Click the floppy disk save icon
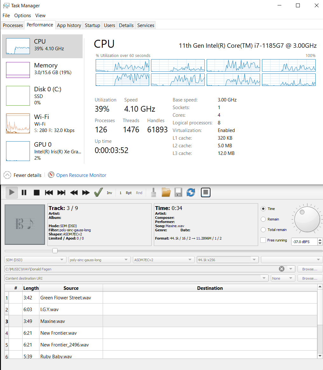This screenshot has width=323, height=370. point(178,192)
